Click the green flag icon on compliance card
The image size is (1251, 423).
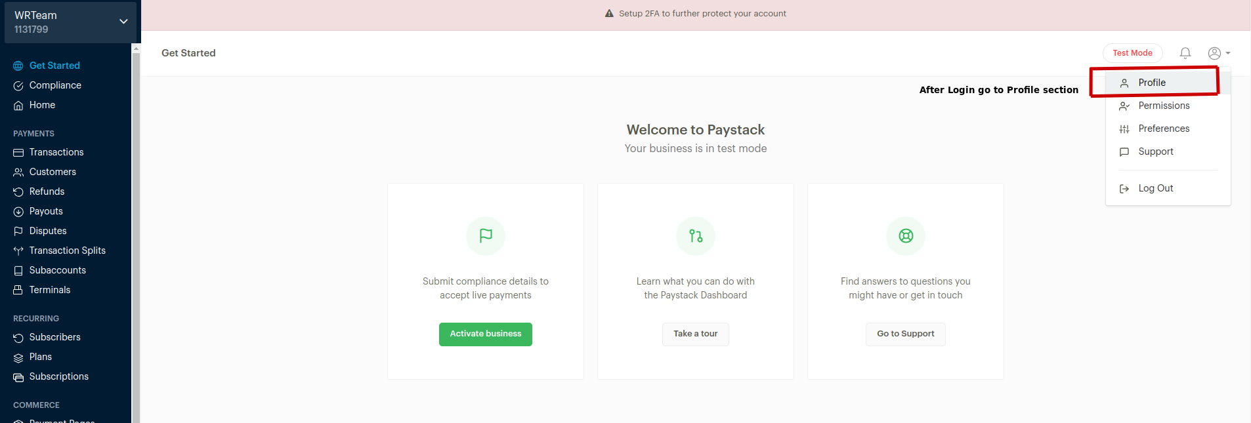pyautogui.click(x=486, y=236)
